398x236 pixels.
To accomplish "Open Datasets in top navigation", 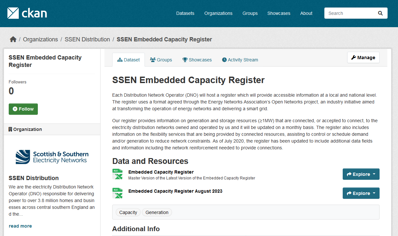I will [185, 13].
